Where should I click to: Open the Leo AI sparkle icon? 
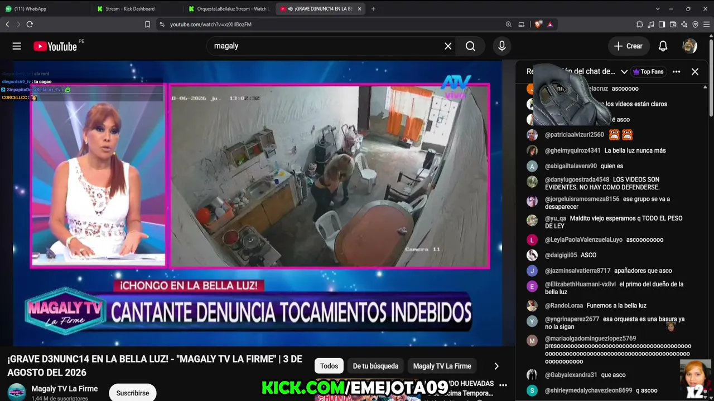pos(684,25)
